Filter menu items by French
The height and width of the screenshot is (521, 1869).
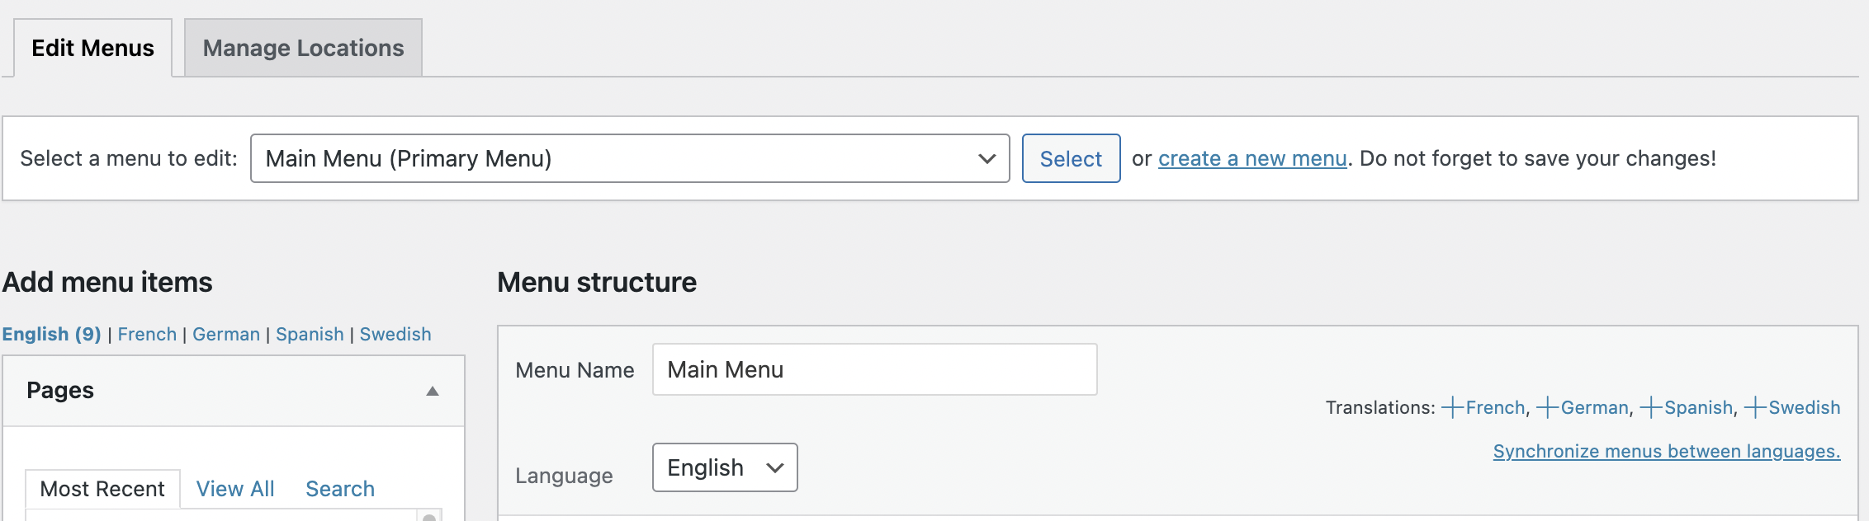(x=147, y=334)
